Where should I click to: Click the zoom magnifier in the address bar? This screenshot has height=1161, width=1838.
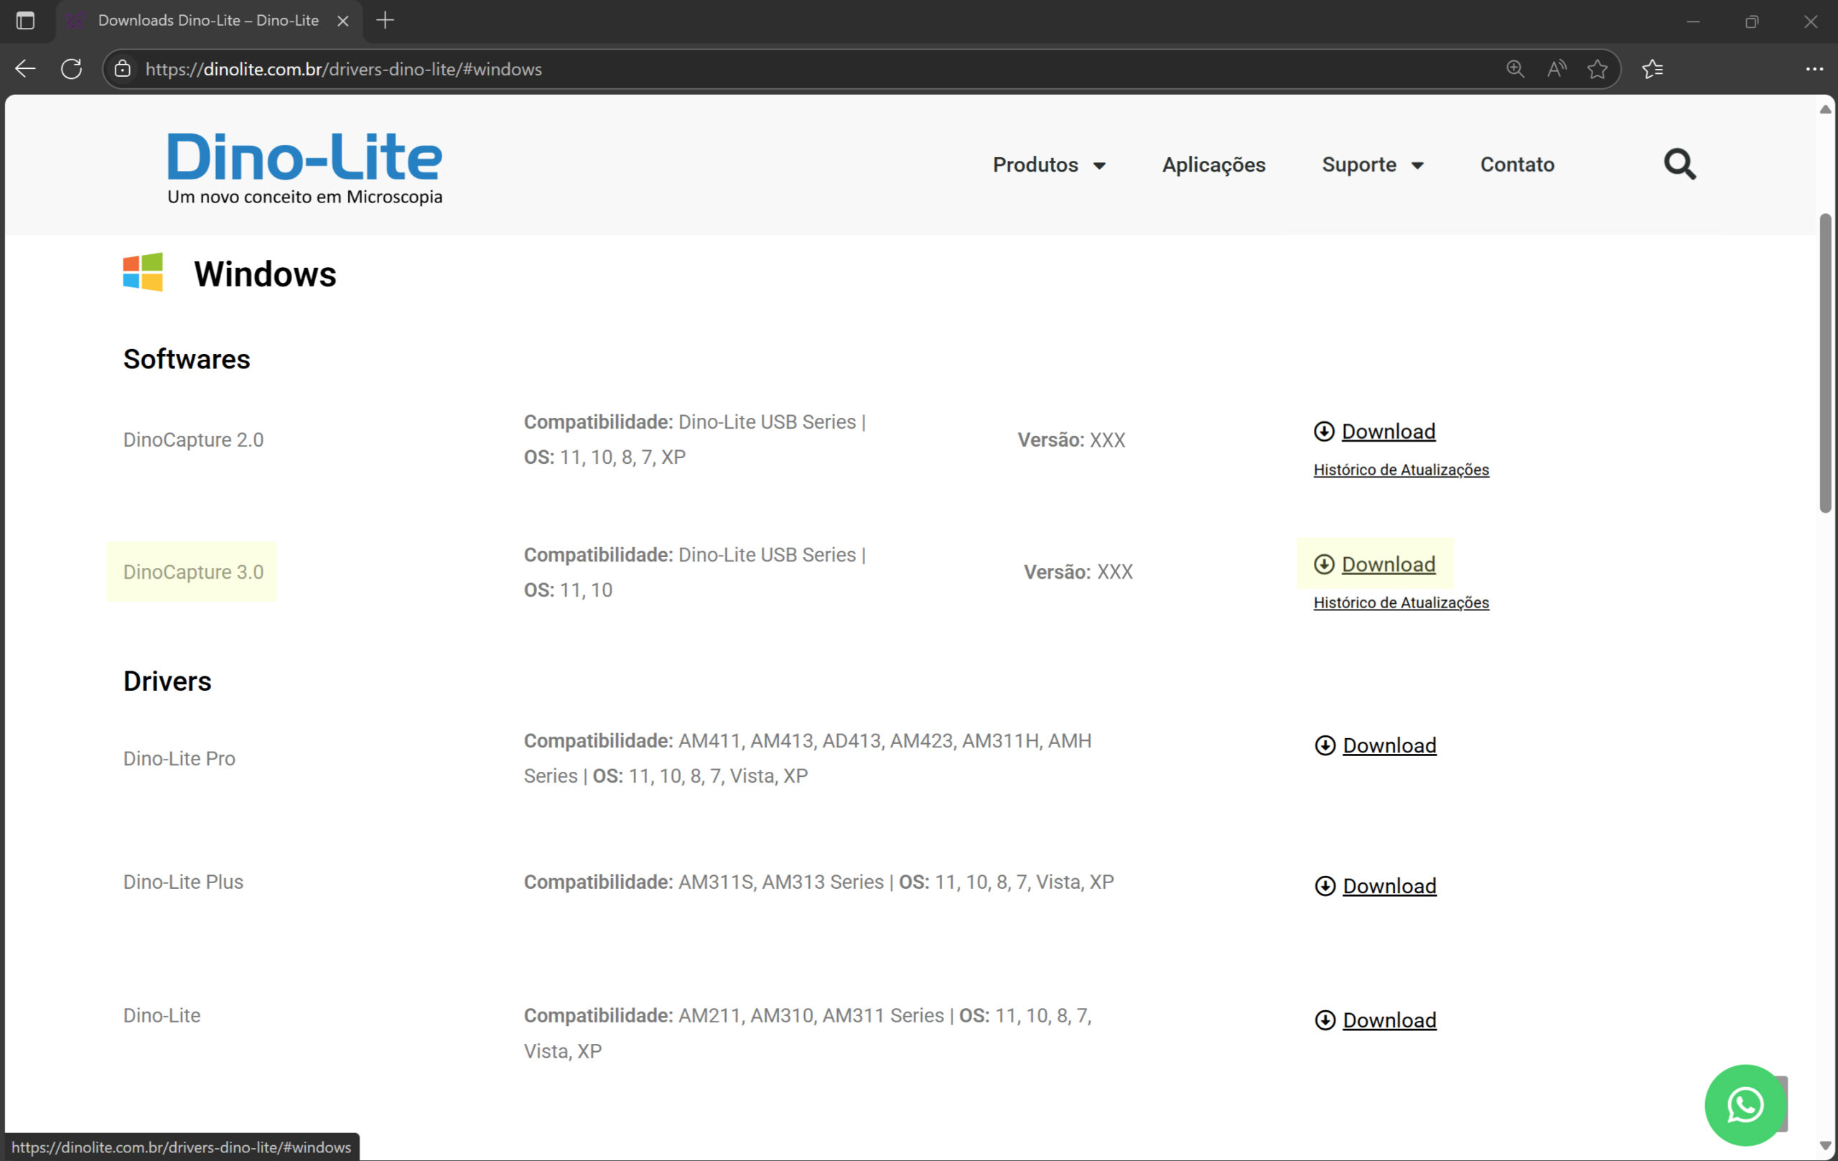pos(1516,69)
